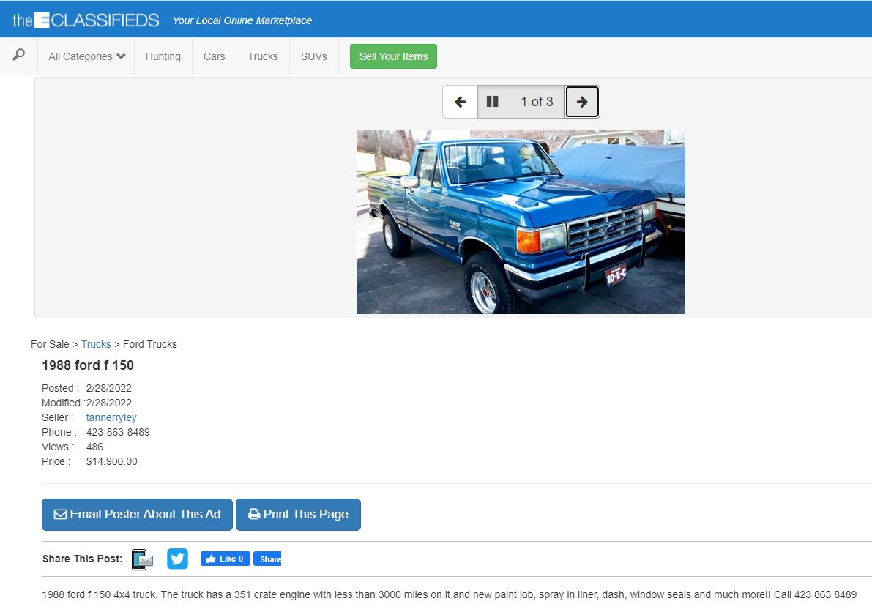The height and width of the screenshot is (615, 872).
Task: Click the Facebook Share button
Action: click(x=267, y=559)
